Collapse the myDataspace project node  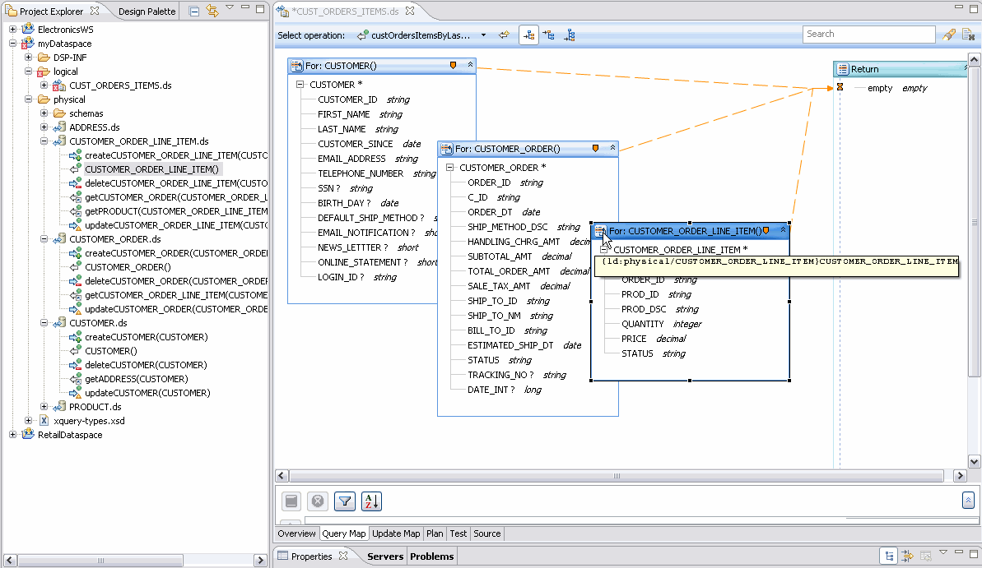pos(12,44)
